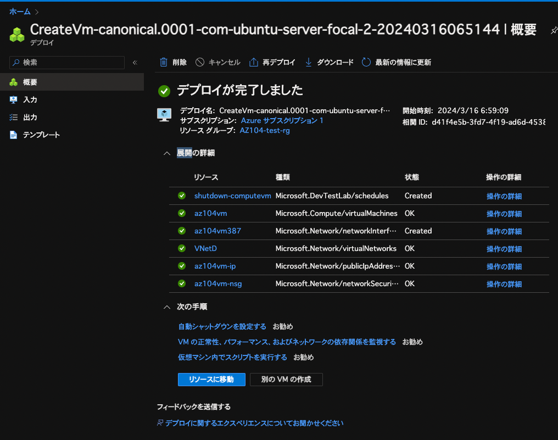Click VM の正常性 monitoring recommendation link
The height and width of the screenshot is (440, 558).
coord(287,342)
